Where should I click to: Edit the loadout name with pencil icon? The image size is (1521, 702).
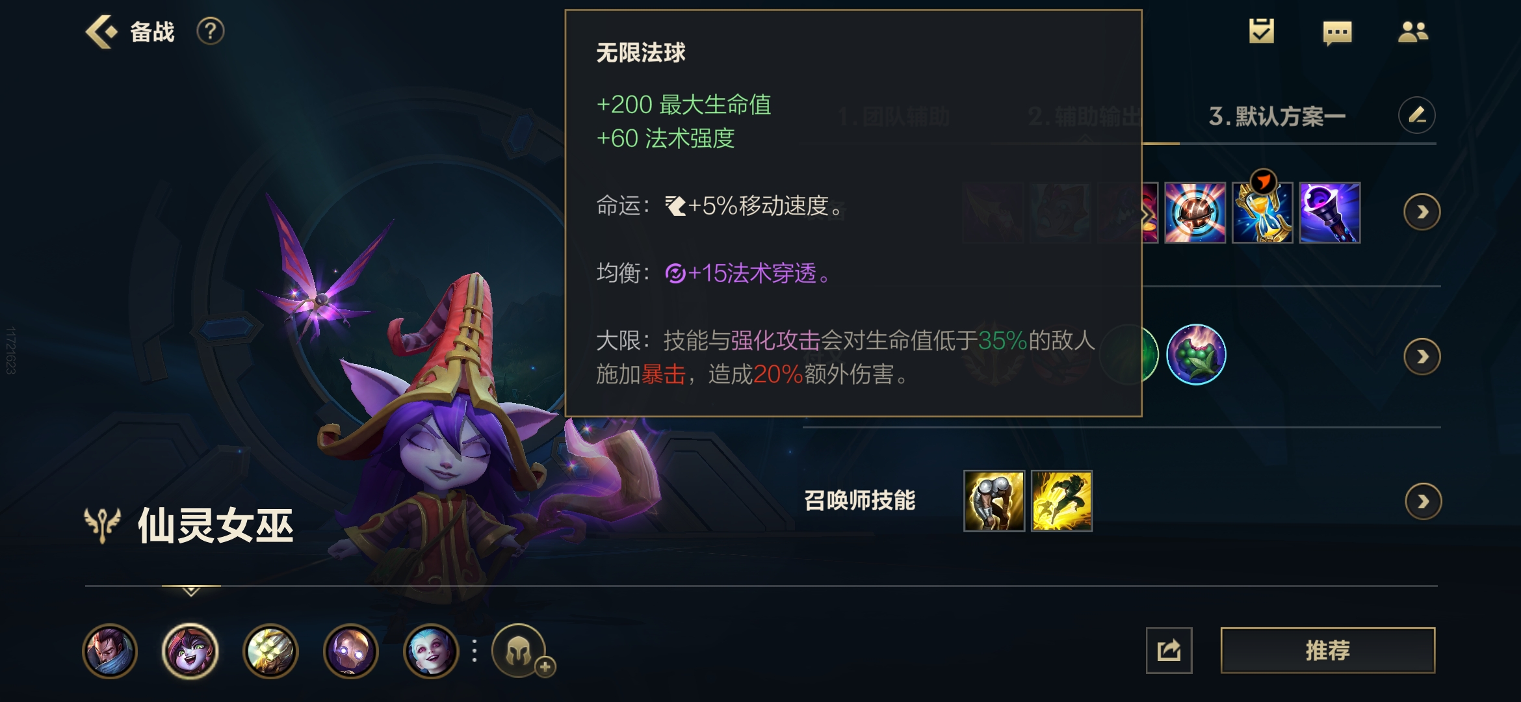tap(1417, 116)
